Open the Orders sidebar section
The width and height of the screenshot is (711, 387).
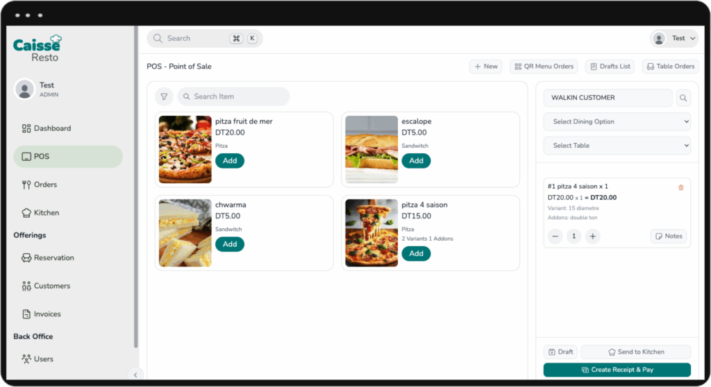pos(45,184)
